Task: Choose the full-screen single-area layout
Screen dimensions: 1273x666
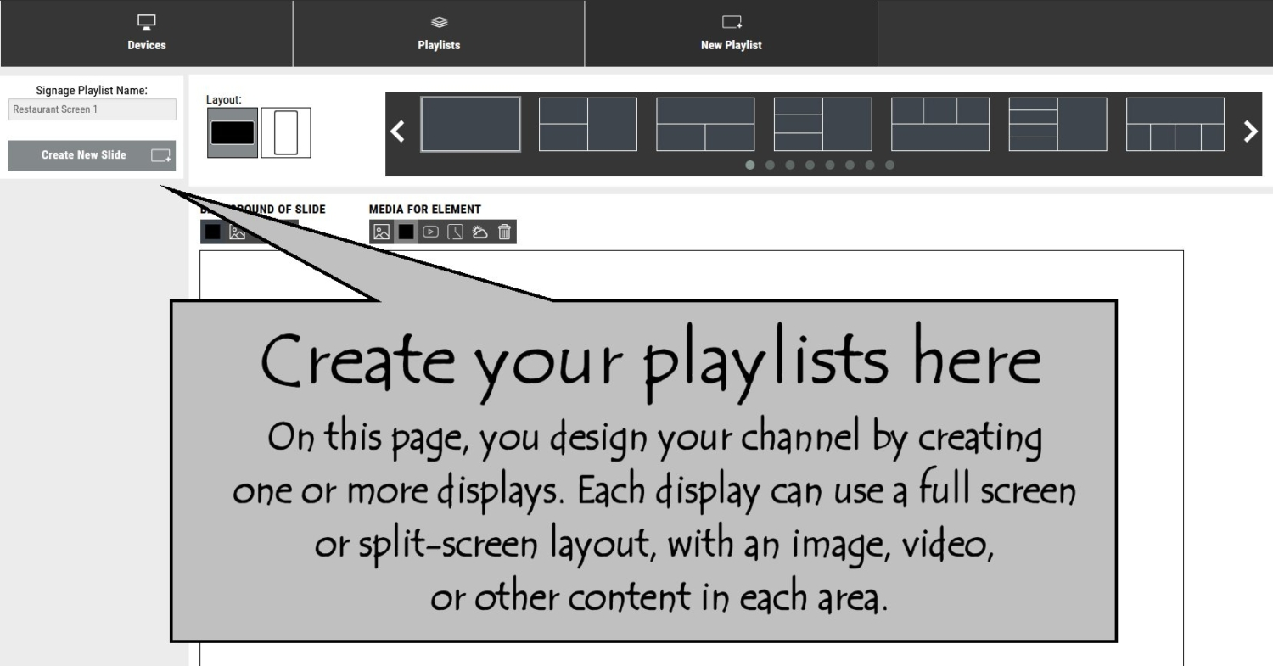Action: [471, 125]
